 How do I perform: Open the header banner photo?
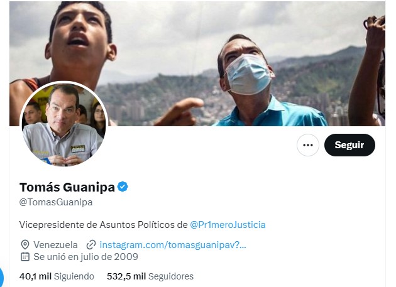click(197, 63)
